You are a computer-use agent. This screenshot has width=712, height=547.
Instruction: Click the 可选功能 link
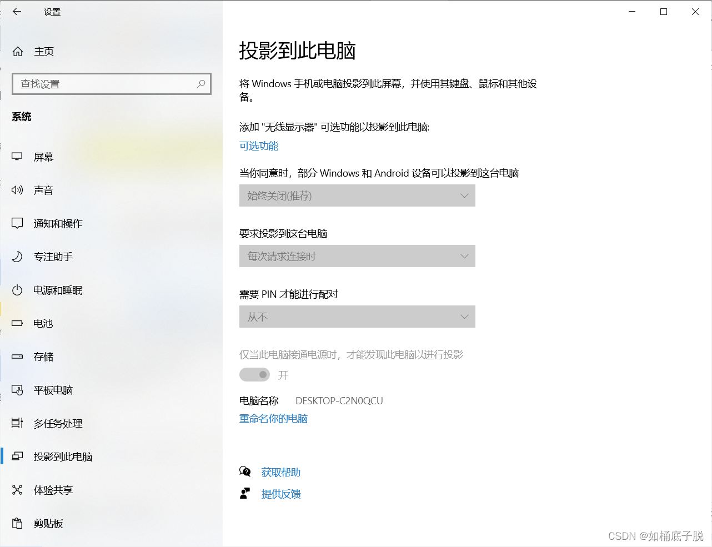click(x=259, y=146)
